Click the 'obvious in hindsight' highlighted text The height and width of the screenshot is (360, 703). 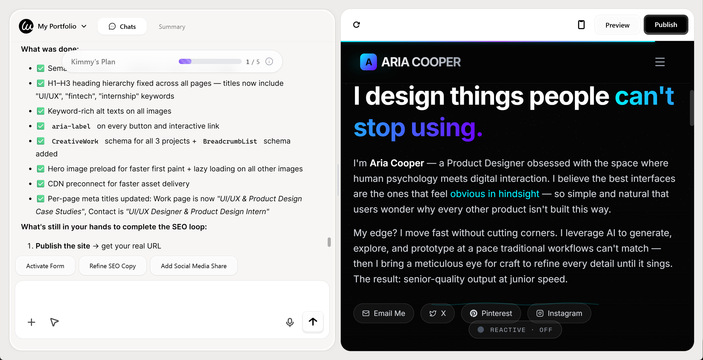[x=495, y=194]
